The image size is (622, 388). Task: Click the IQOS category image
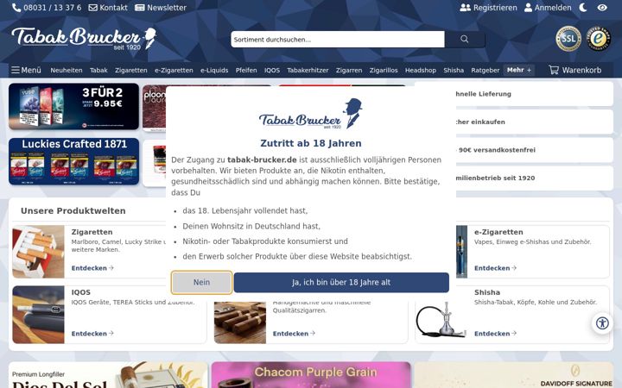click(x=39, y=315)
